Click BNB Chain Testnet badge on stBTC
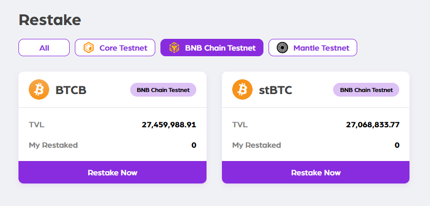 pos(366,90)
